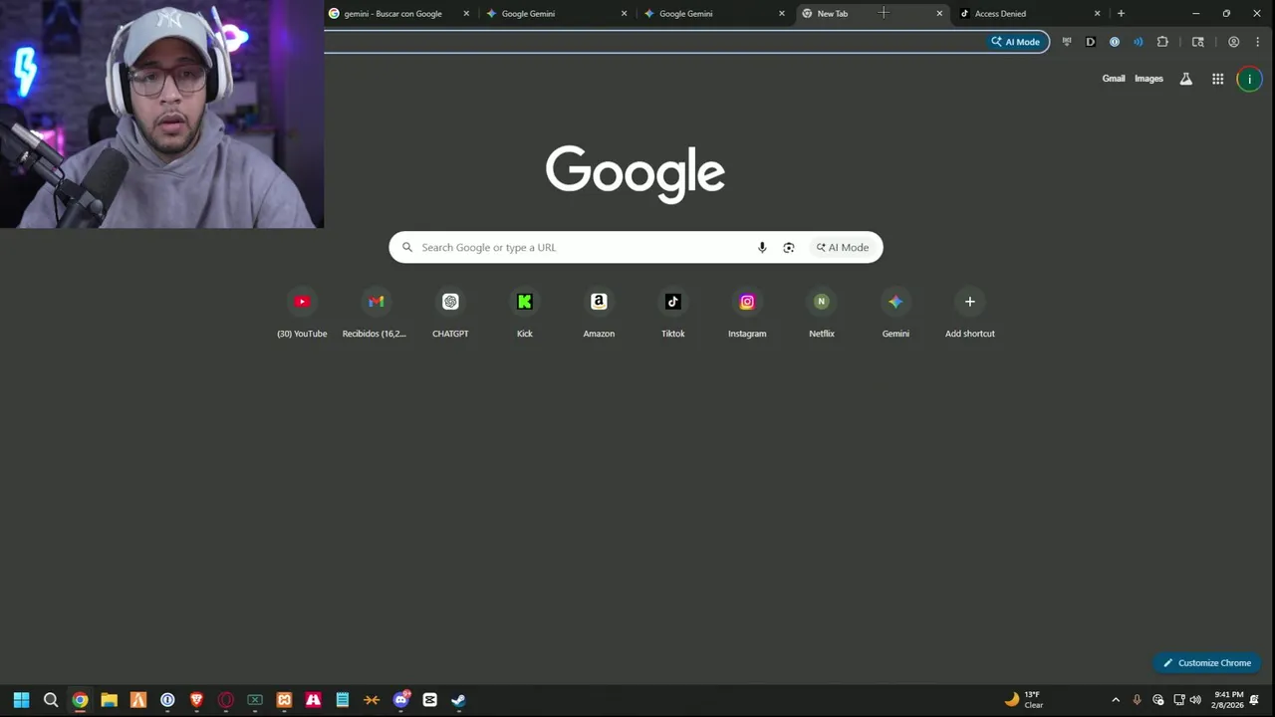Open Search Labs flask icon
Viewport: 1275px width, 717px height.
[x=1185, y=79]
